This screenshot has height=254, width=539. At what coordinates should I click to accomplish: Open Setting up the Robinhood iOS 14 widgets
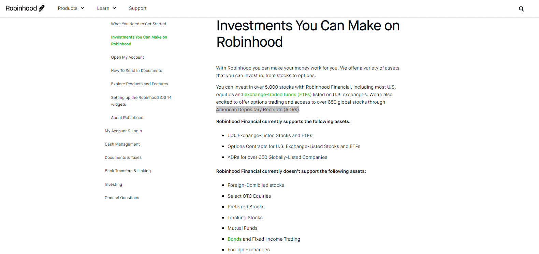[141, 101]
